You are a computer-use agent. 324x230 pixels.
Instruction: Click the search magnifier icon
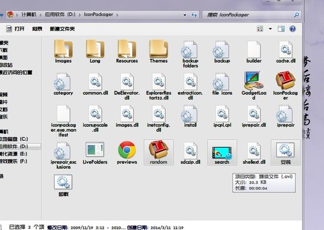pyautogui.click(x=296, y=14)
